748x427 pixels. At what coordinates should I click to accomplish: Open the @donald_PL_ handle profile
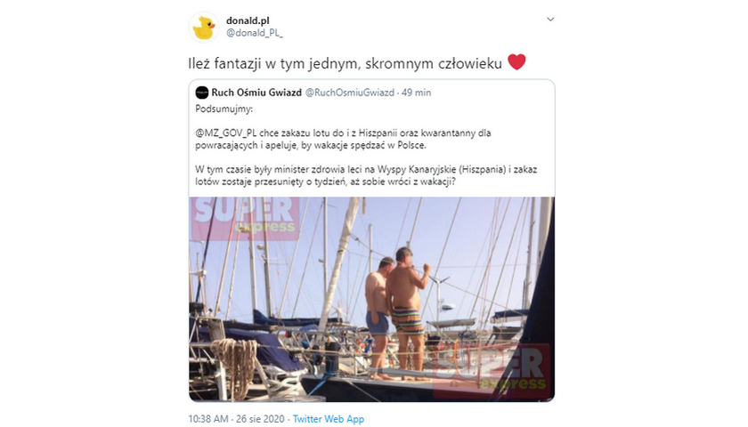(x=255, y=33)
